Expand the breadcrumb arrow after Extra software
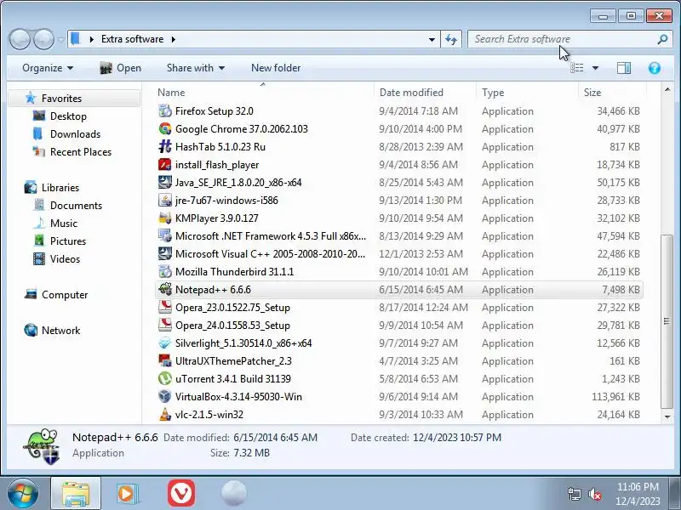Screen dimensions: 681x510 (x=174, y=39)
